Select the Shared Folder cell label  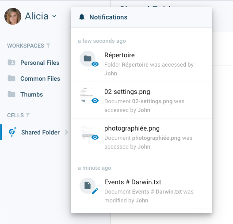click(x=40, y=132)
